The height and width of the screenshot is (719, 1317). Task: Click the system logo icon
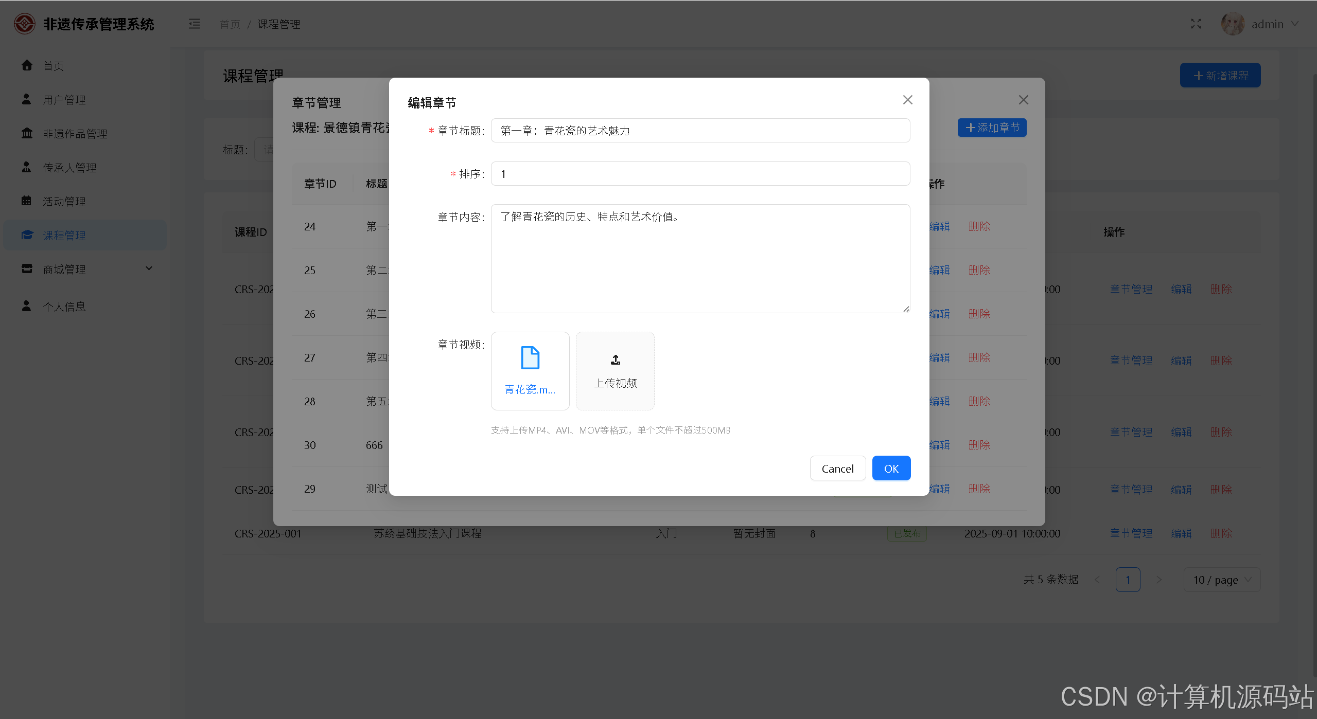[x=24, y=24]
